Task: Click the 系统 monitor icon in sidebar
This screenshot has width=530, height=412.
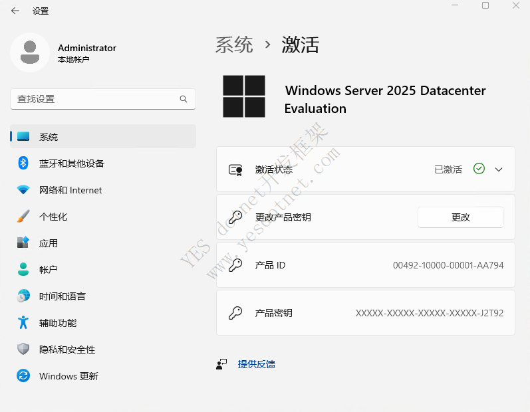Action: [x=23, y=136]
